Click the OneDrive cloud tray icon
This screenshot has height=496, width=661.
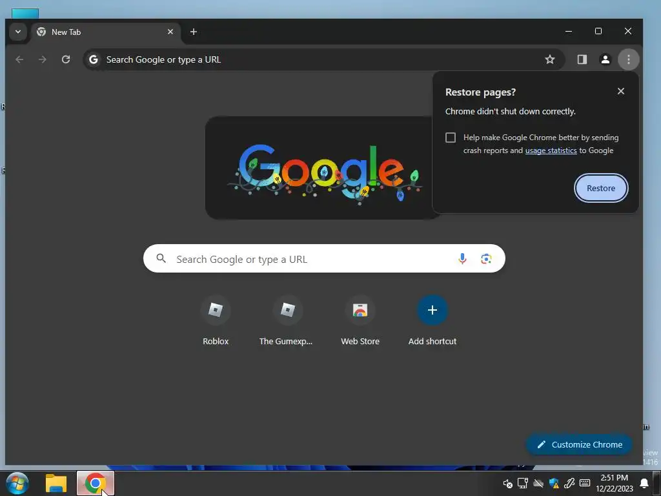(x=538, y=483)
